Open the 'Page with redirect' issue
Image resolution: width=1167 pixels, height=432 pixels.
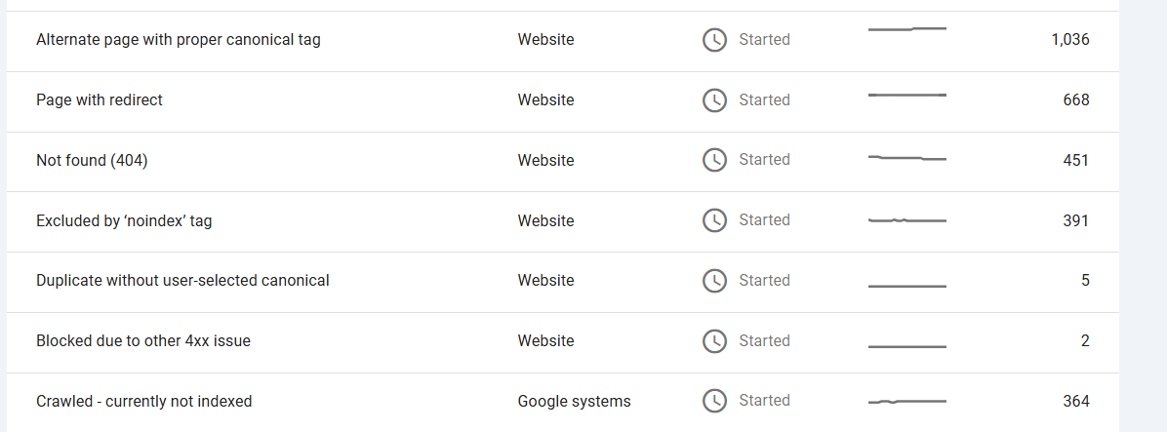point(563,101)
